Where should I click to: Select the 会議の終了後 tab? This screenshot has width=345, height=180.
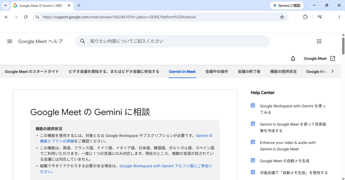point(249,71)
